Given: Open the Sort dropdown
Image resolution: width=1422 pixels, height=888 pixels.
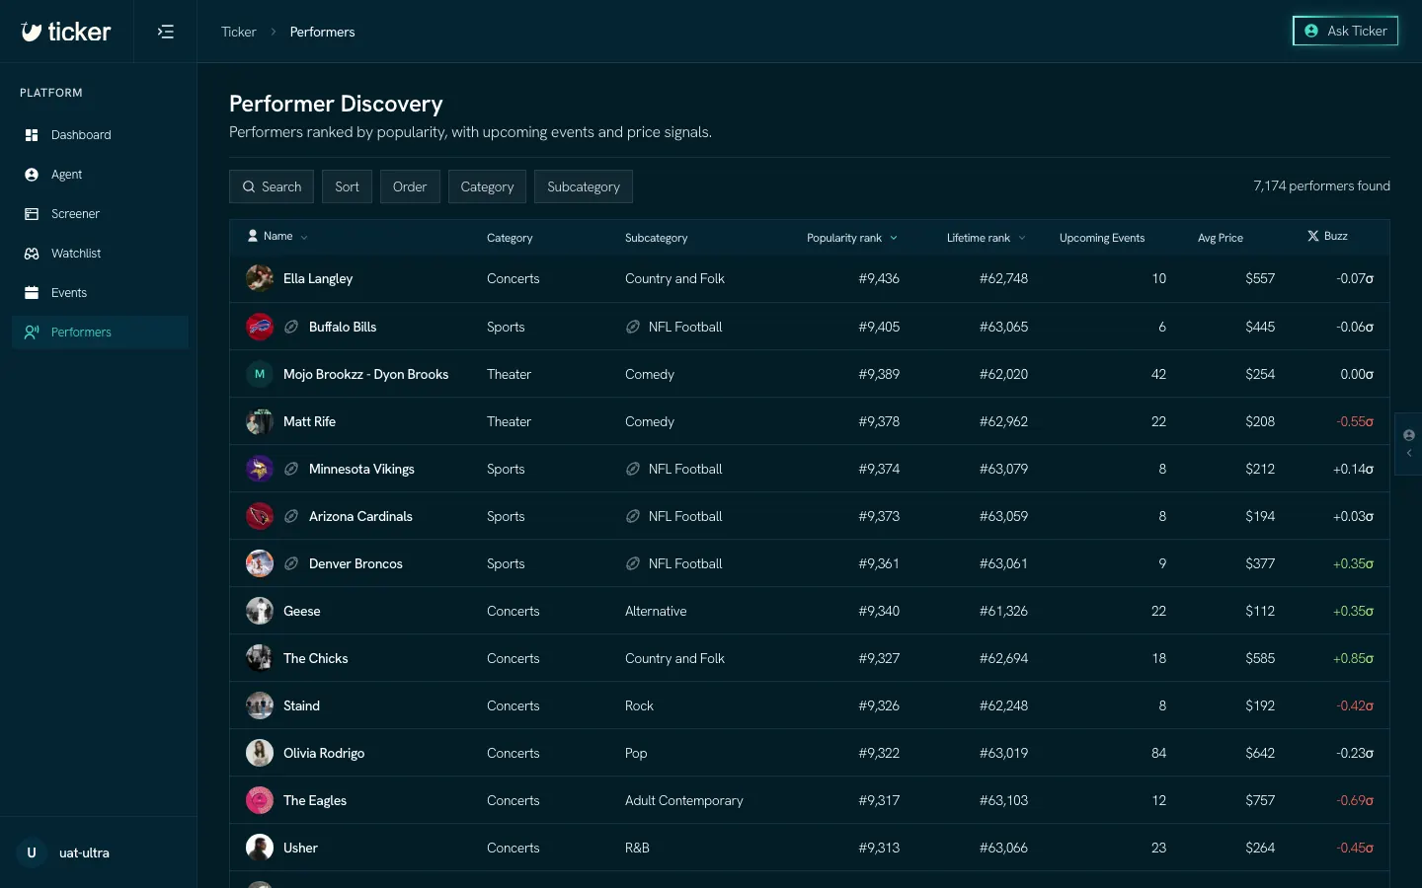Looking at the screenshot, I should click(347, 186).
